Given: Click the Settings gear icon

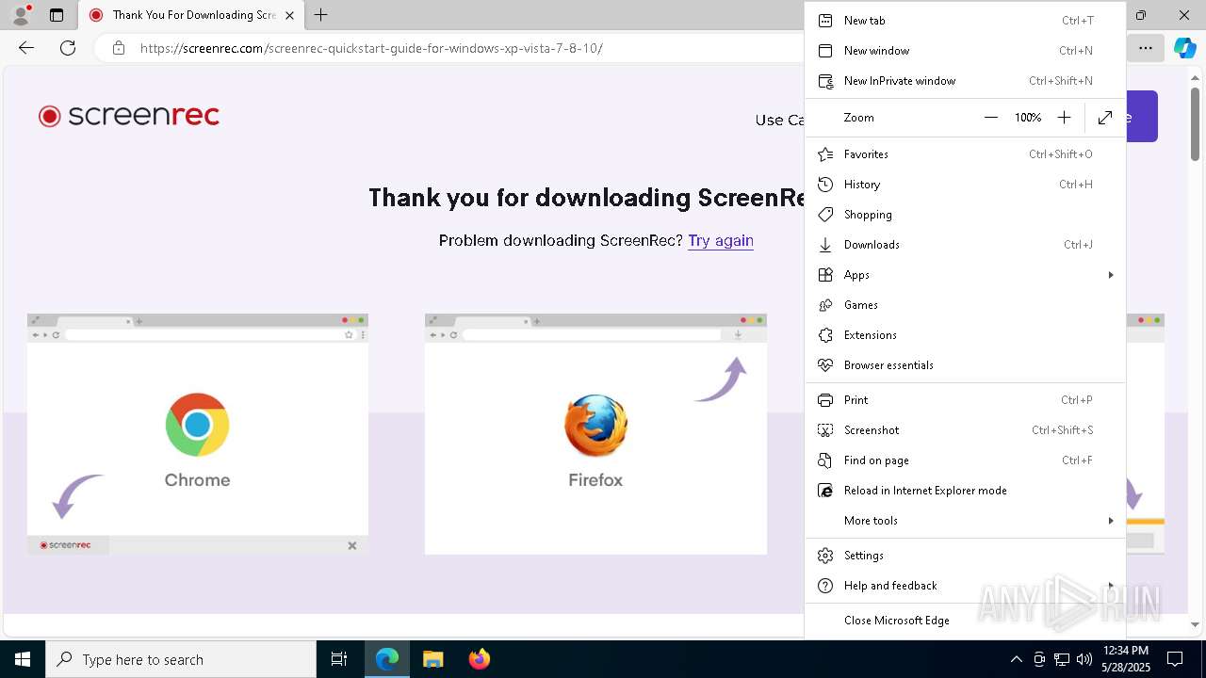Looking at the screenshot, I should pos(825,556).
